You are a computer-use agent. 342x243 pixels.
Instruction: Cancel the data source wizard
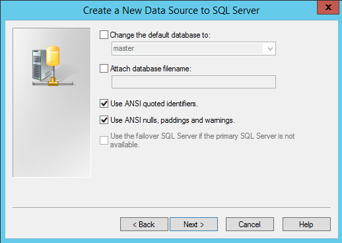[250, 225]
